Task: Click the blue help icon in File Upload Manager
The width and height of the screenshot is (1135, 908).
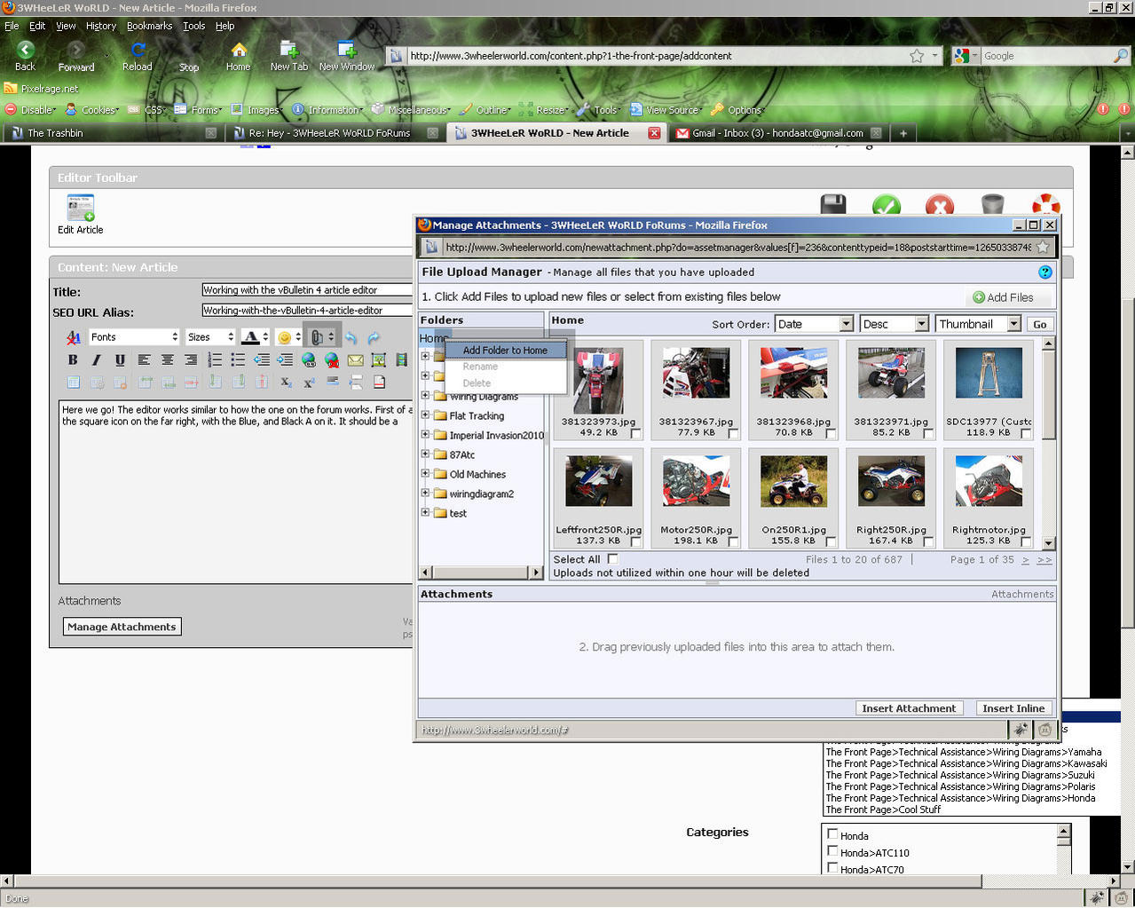Action: click(x=1044, y=272)
